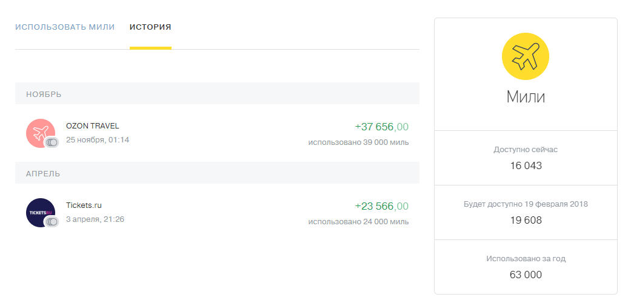625x300 pixels.
Task: Click the использовано 39 000 миль text
Action: (x=358, y=142)
